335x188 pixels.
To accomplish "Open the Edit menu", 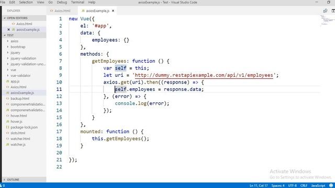I will (12, 2).
